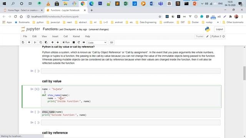Open the Chrome three-dot menu
The image size is (246, 138).
point(242,16)
